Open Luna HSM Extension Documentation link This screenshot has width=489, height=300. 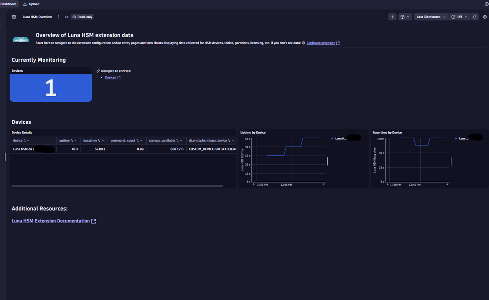tap(50, 221)
